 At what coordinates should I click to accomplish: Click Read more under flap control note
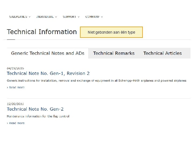(x=17, y=123)
